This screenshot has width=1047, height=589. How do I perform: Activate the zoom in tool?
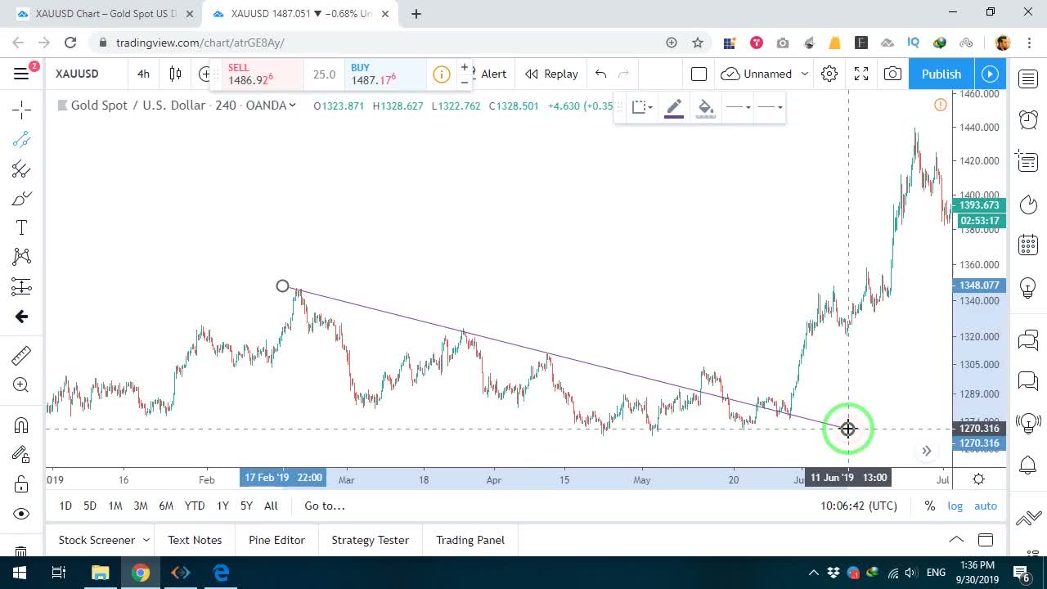point(22,385)
